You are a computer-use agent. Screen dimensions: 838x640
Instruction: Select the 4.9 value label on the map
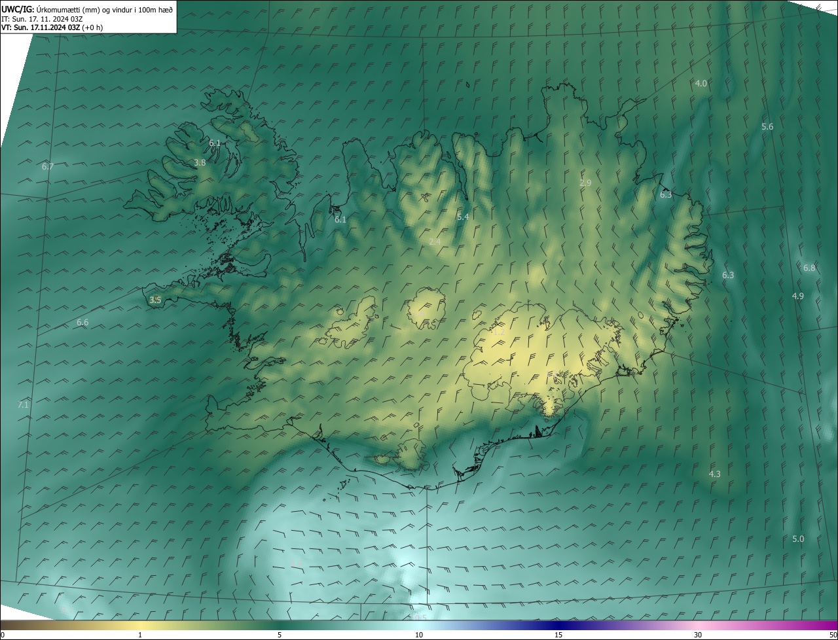point(797,296)
